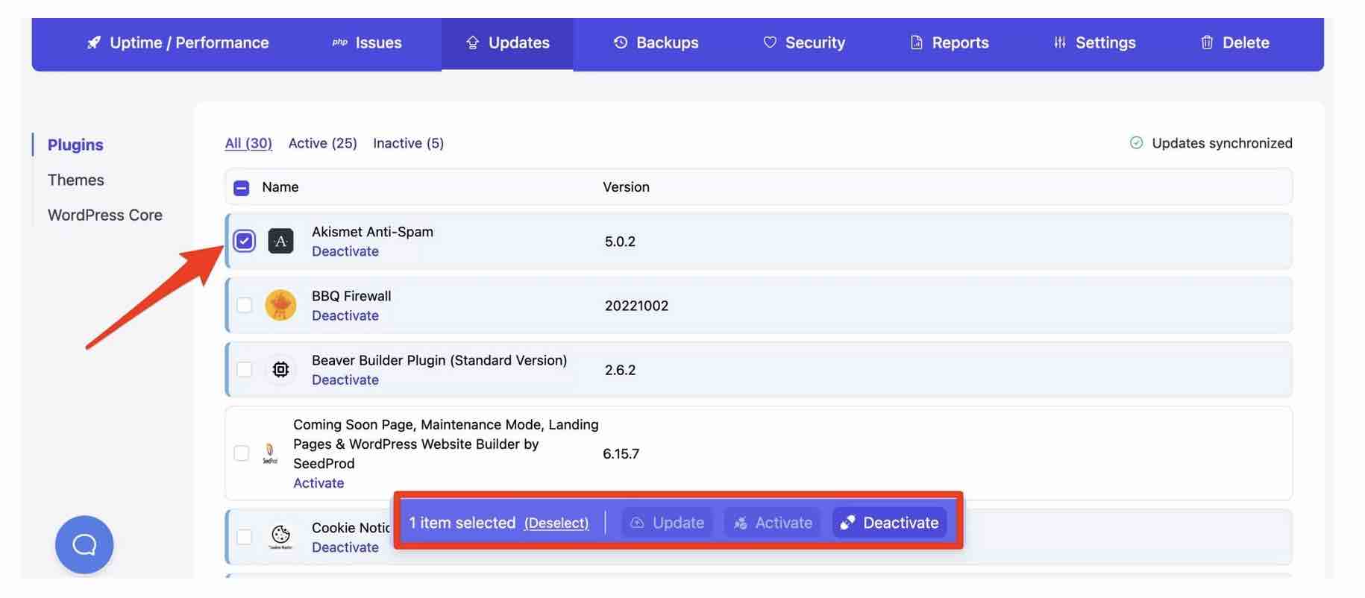1365x598 pixels.
Task: Deactivate the Cookie Notice plugin link
Action: (345, 547)
